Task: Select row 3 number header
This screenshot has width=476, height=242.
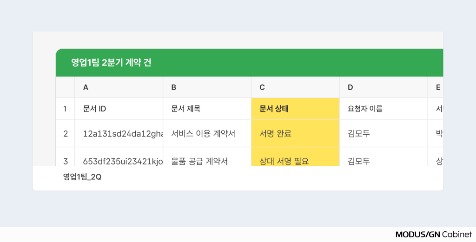Action: [x=65, y=157]
